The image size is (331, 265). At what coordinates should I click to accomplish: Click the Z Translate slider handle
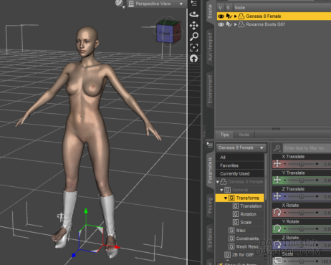click(302, 196)
